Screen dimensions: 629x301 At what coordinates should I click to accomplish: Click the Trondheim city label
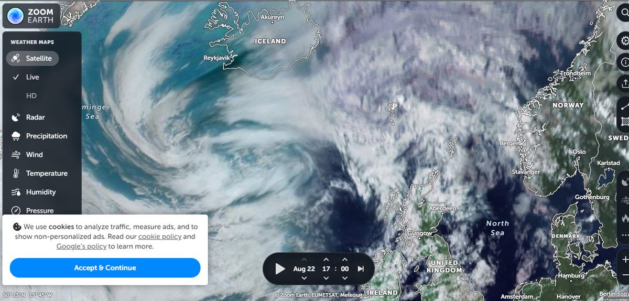click(x=576, y=74)
